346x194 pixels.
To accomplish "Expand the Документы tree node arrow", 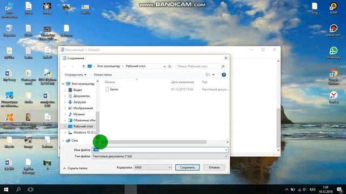I will point(65,96).
